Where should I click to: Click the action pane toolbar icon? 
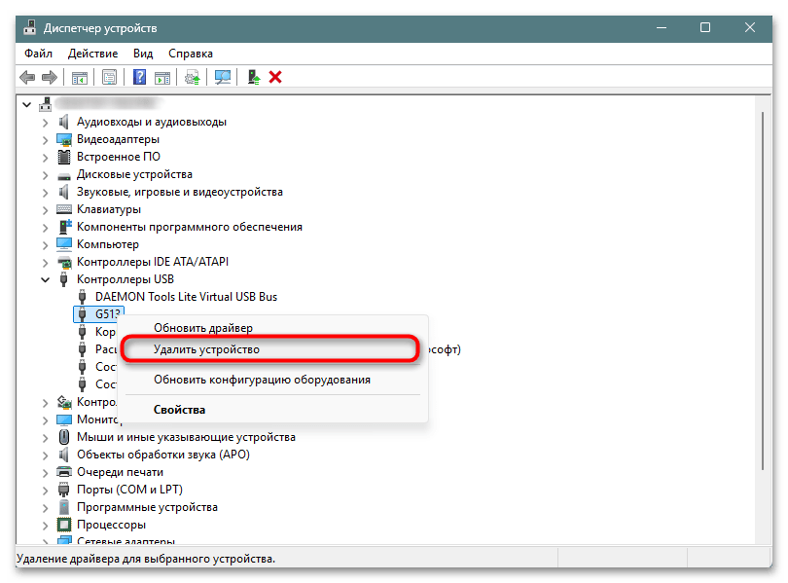point(162,78)
